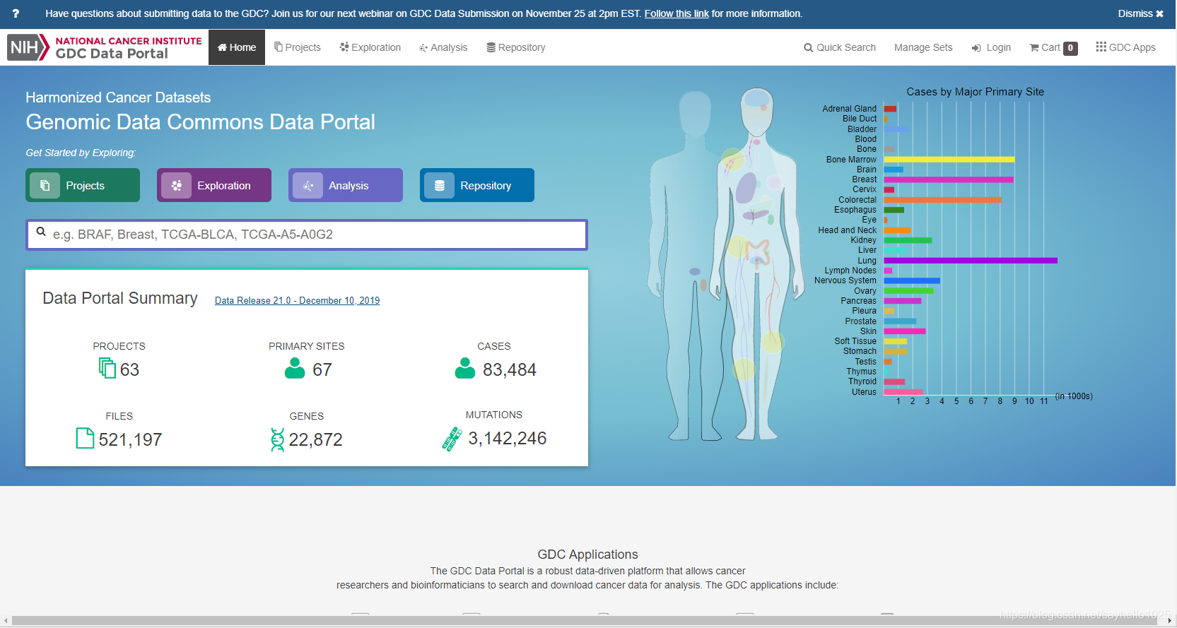Select the Pancreas chart label
The height and width of the screenshot is (628, 1177).
click(858, 301)
